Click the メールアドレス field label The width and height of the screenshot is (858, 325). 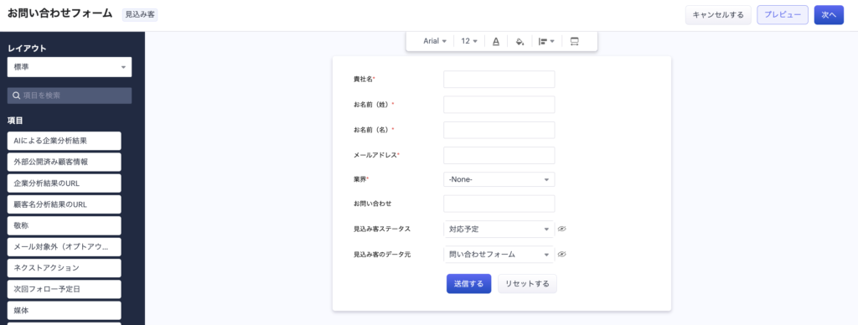coord(375,156)
